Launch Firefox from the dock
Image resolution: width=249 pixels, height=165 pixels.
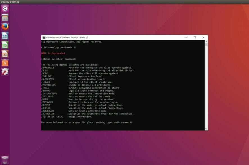[4, 27]
